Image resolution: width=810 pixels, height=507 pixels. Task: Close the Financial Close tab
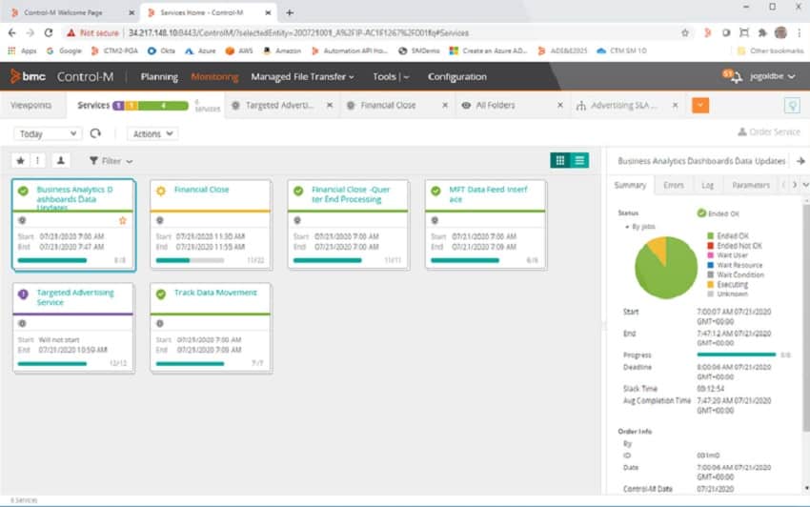click(x=445, y=105)
